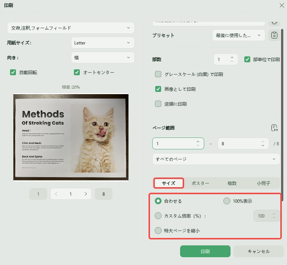The height and width of the screenshot is (265, 287).
Task: Go to next preview page arrow
Action: [x=85, y=194]
